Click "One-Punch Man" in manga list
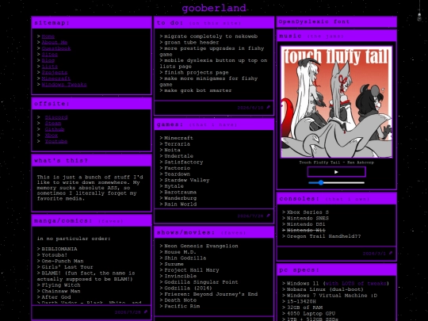 click(63, 261)
